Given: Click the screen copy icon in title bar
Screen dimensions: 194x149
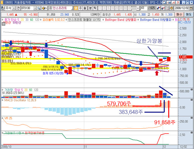Looking at the screenshot, I should point(165,2).
